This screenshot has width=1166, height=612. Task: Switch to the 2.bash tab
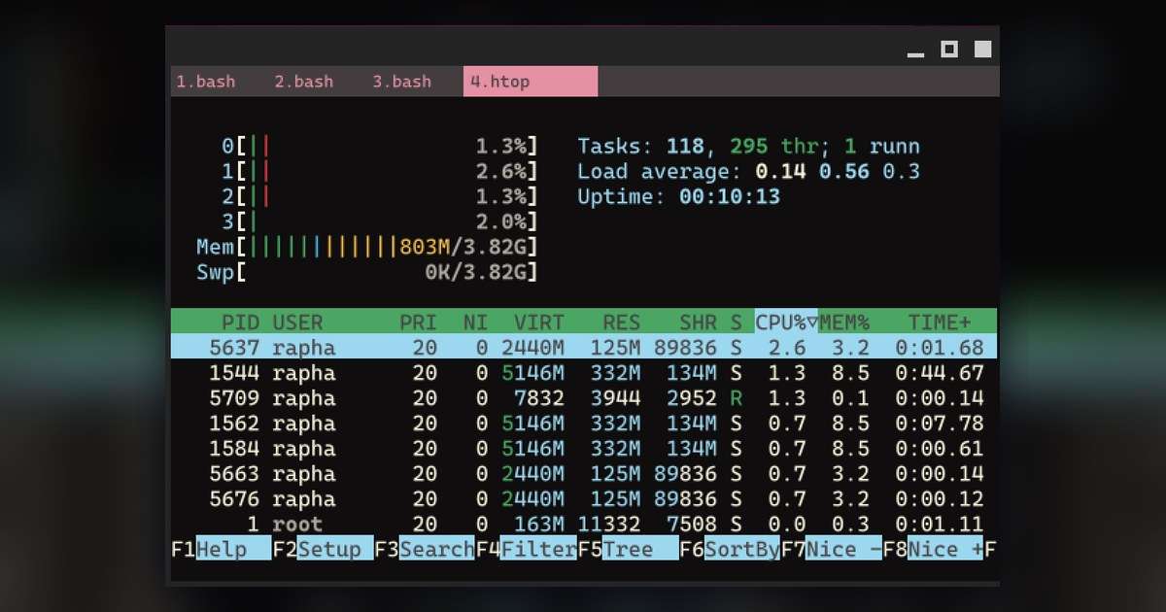(x=303, y=82)
